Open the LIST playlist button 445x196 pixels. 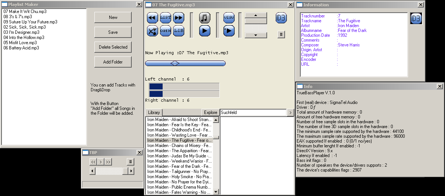click(166, 18)
